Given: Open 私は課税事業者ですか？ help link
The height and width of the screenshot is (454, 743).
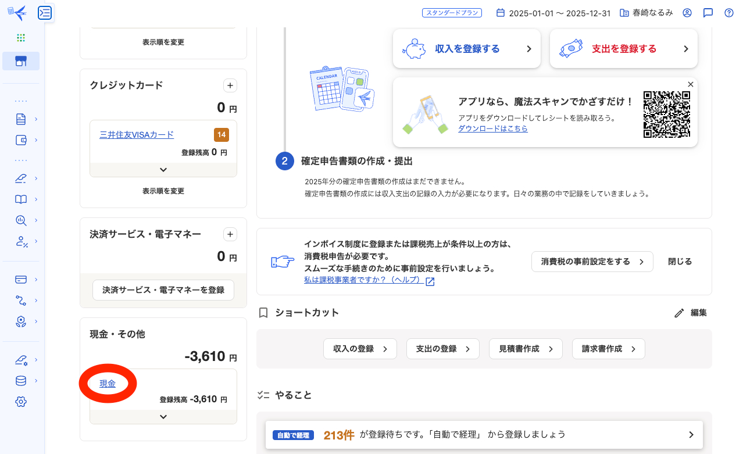Looking at the screenshot, I should click(365, 281).
